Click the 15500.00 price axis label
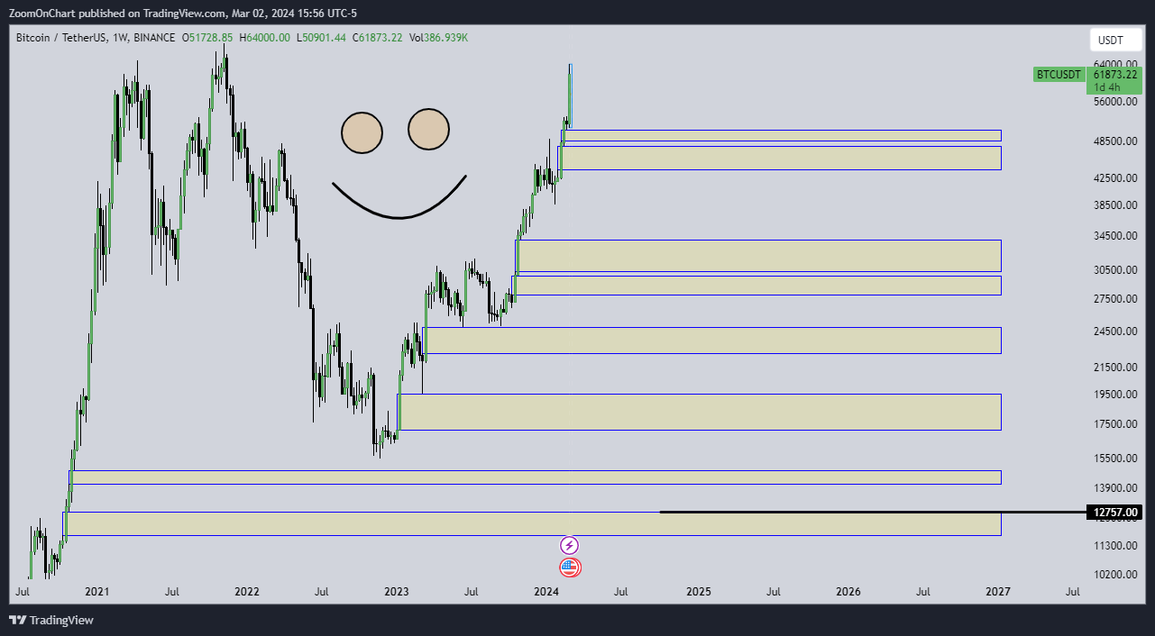This screenshot has height=636, width=1155. click(1114, 459)
